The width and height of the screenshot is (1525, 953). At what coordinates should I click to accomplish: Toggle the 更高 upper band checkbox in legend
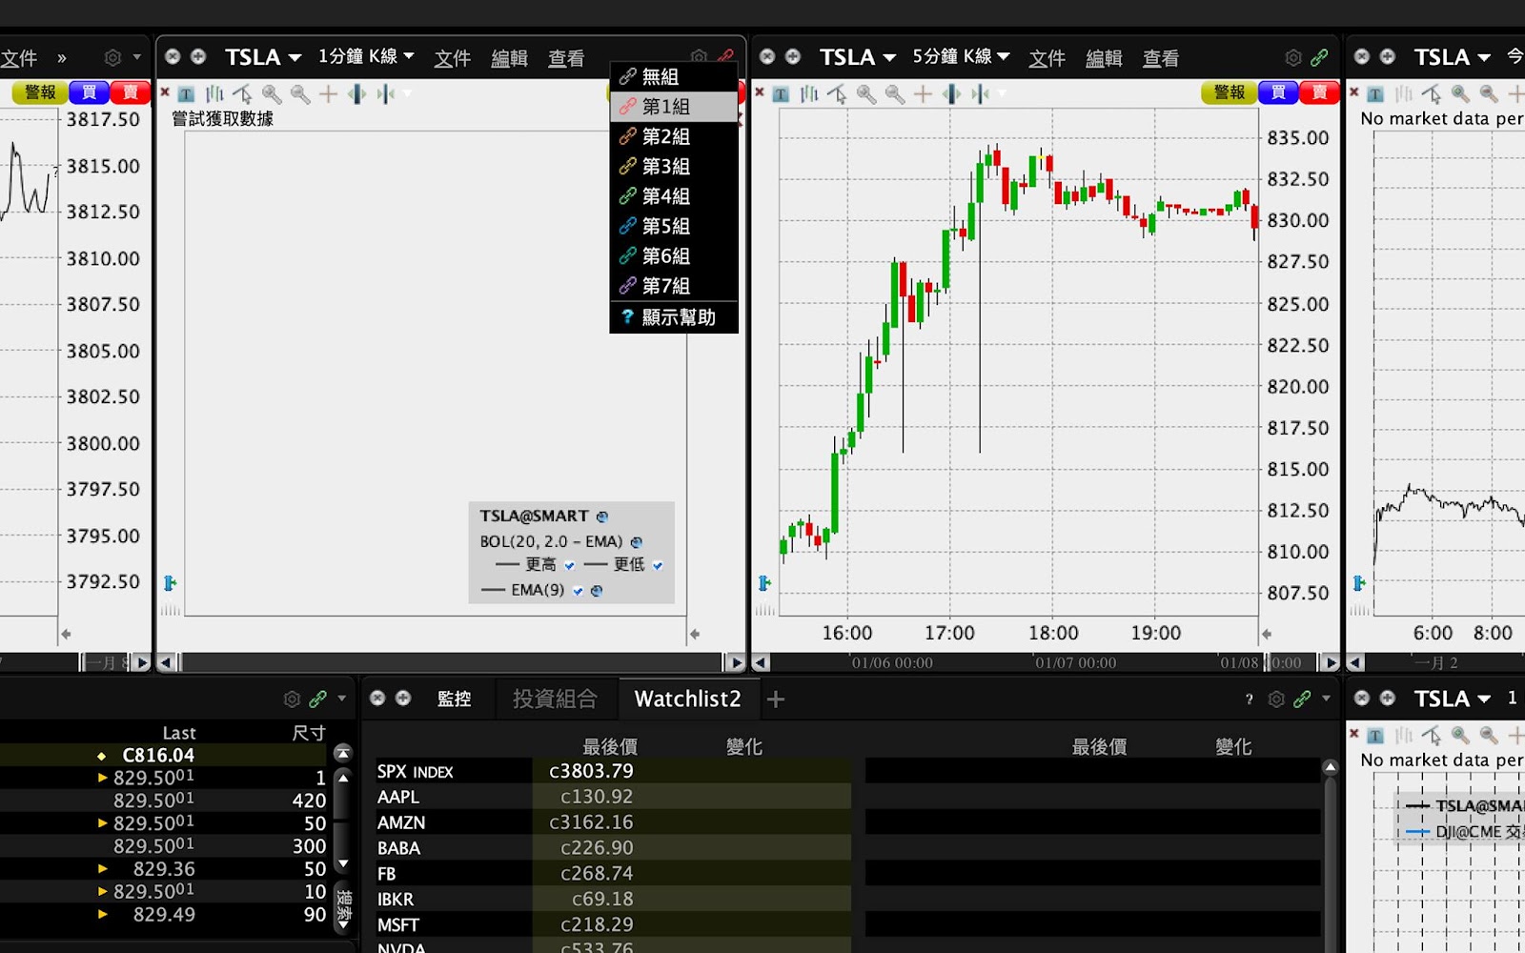[x=569, y=565]
